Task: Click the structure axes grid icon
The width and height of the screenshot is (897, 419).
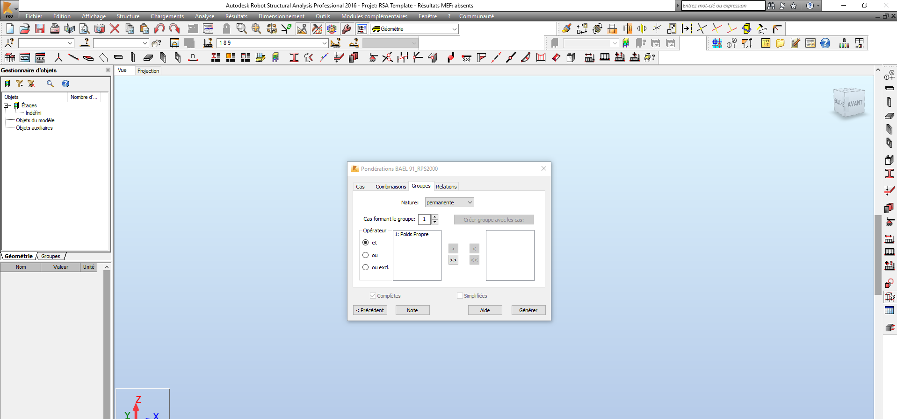Action: [717, 43]
